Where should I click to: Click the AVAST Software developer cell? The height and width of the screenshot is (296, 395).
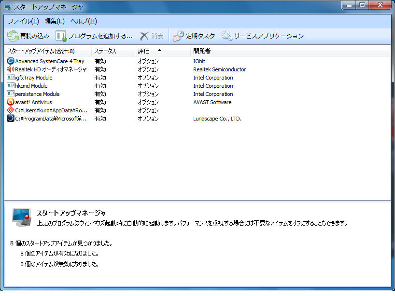pos(212,102)
